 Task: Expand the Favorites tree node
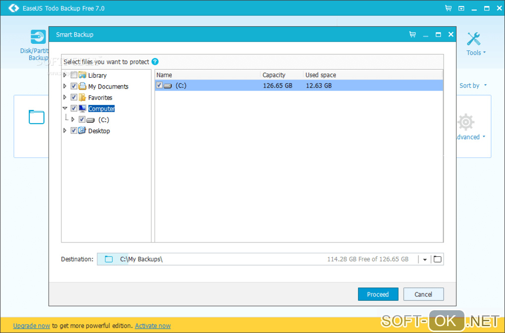pyautogui.click(x=65, y=97)
